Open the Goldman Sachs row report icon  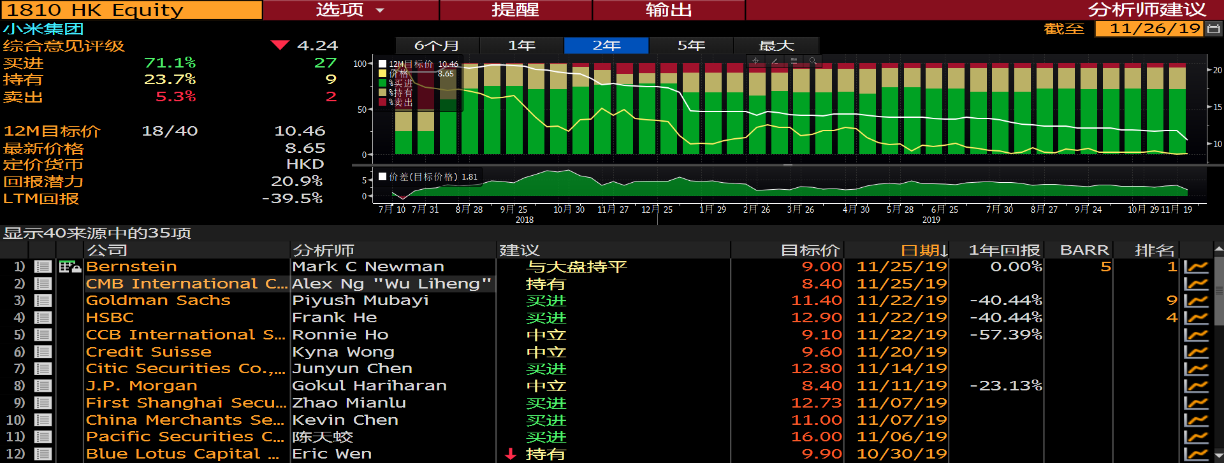[x=43, y=301]
